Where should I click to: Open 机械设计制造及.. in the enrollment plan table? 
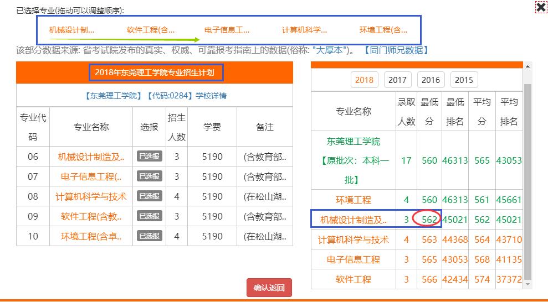91,157
